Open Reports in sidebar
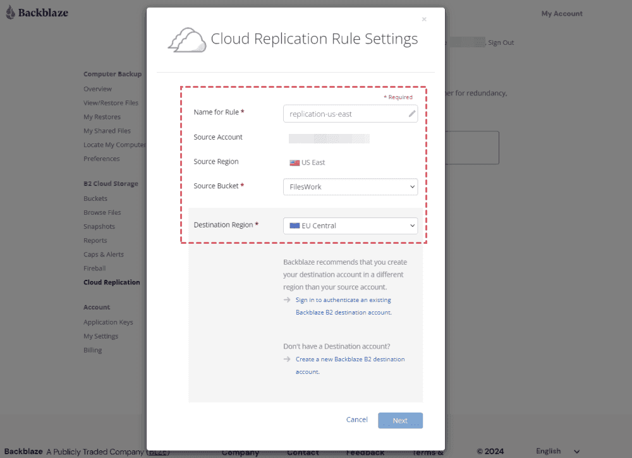 coord(95,241)
